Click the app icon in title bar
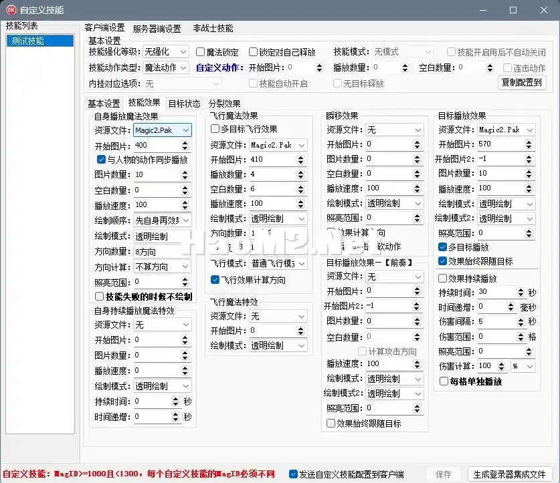The height and width of the screenshot is (483, 560). point(11,10)
